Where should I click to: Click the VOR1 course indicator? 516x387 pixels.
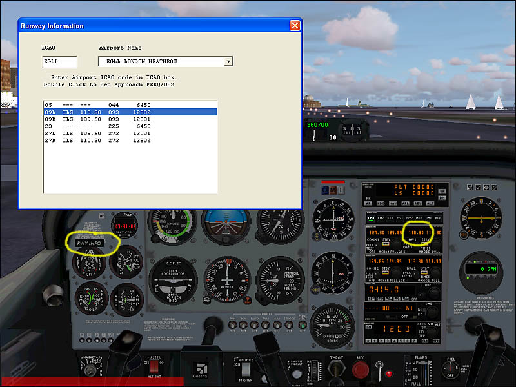(x=333, y=219)
